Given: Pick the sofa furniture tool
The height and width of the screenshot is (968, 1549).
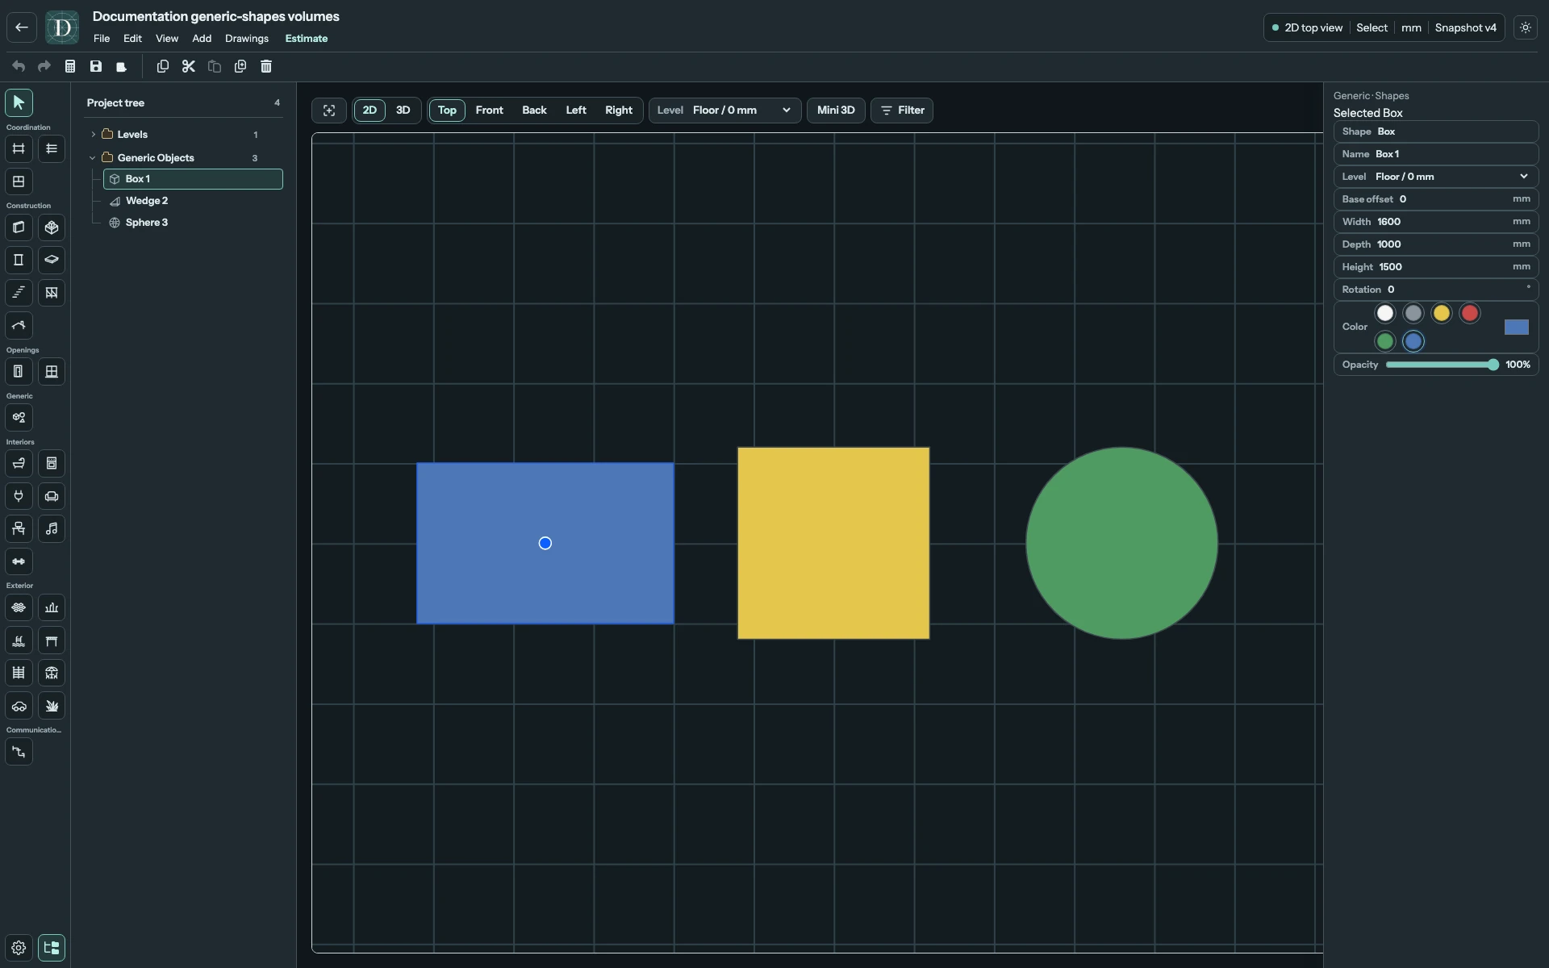Looking at the screenshot, I should pyautogui.click(x=52, y=497).
